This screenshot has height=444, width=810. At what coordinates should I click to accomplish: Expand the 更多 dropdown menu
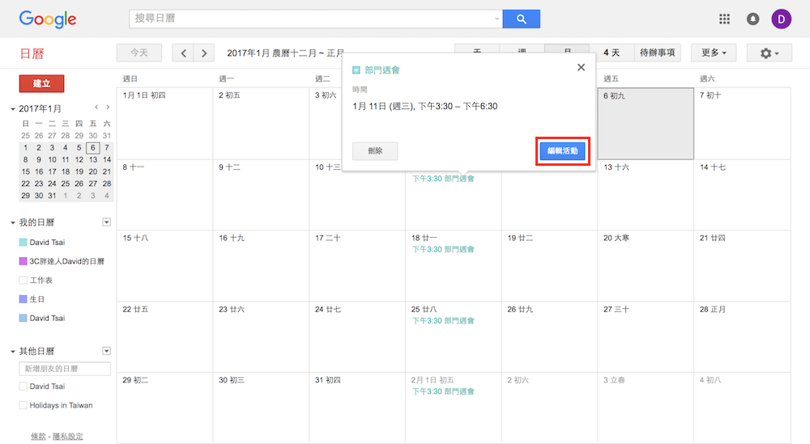[x=714, y=53]
